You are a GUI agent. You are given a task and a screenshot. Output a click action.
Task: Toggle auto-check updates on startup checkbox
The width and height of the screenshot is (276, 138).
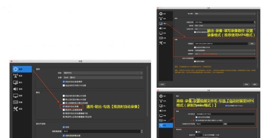[x=64, y=82]
